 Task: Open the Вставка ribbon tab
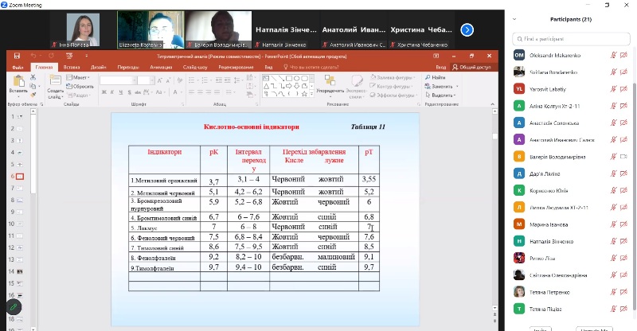tap(72, 68)
